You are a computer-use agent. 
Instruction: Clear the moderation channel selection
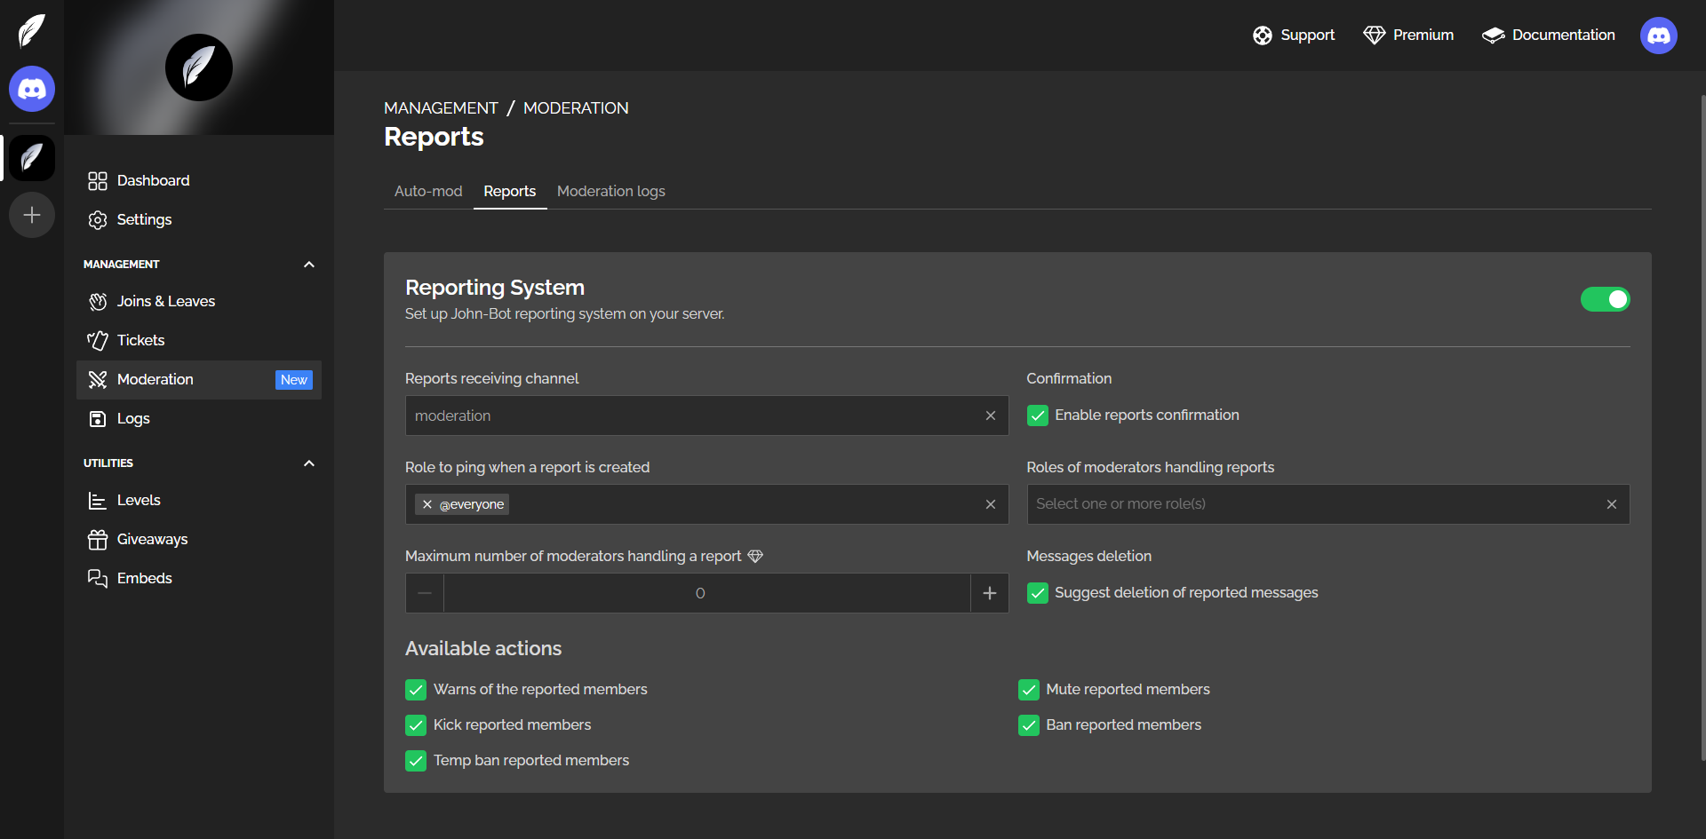click(x=991, y=416)
